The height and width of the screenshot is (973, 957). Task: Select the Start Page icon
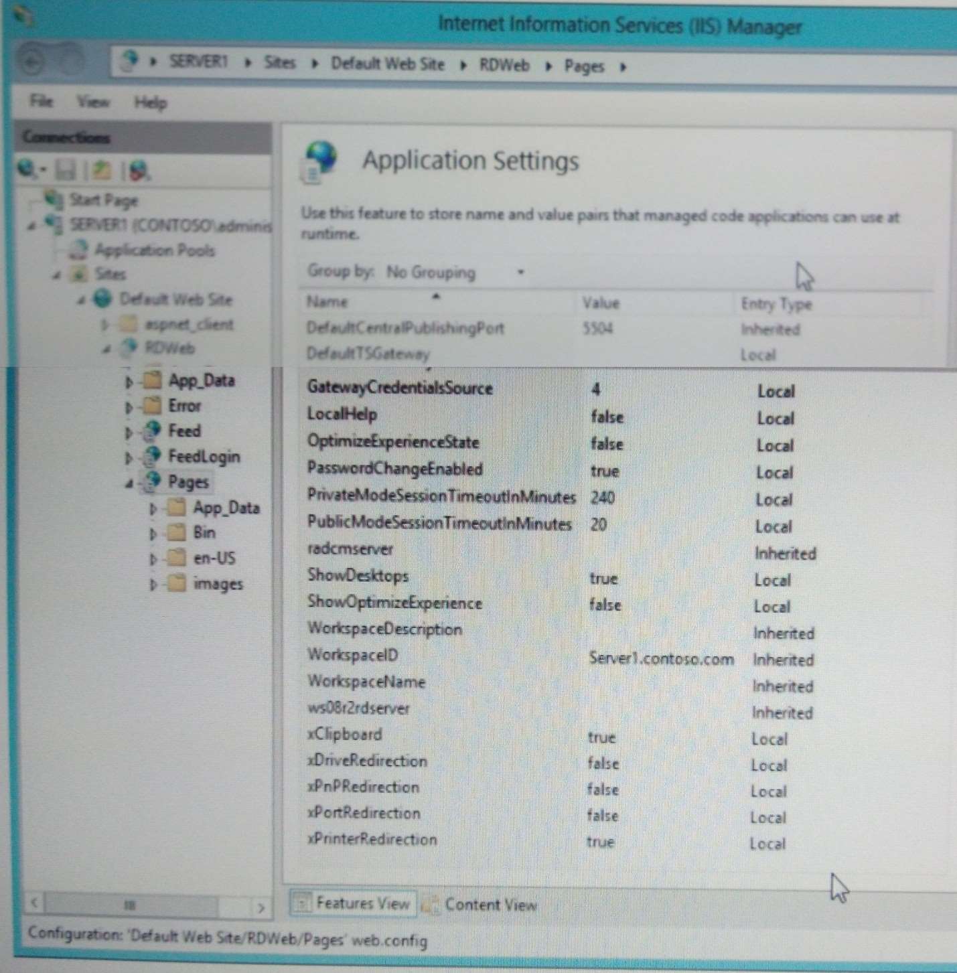point(54,199)
